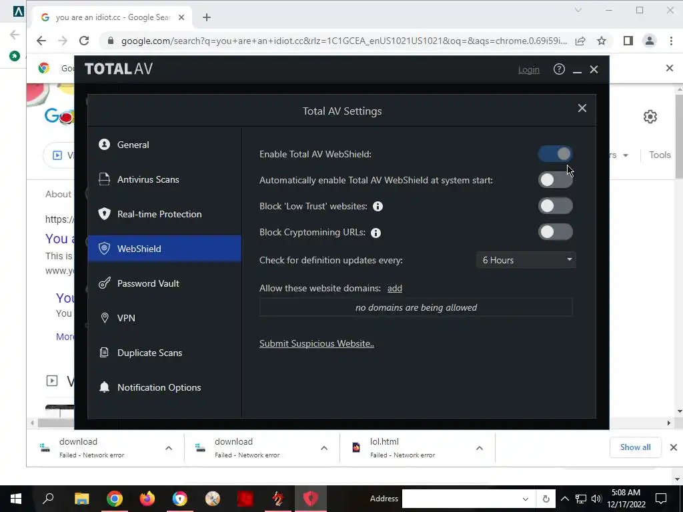The width and height of the screenshot is (683, 512).
Task: Close the Total AV Settings dialog
Action: [582, 108]
